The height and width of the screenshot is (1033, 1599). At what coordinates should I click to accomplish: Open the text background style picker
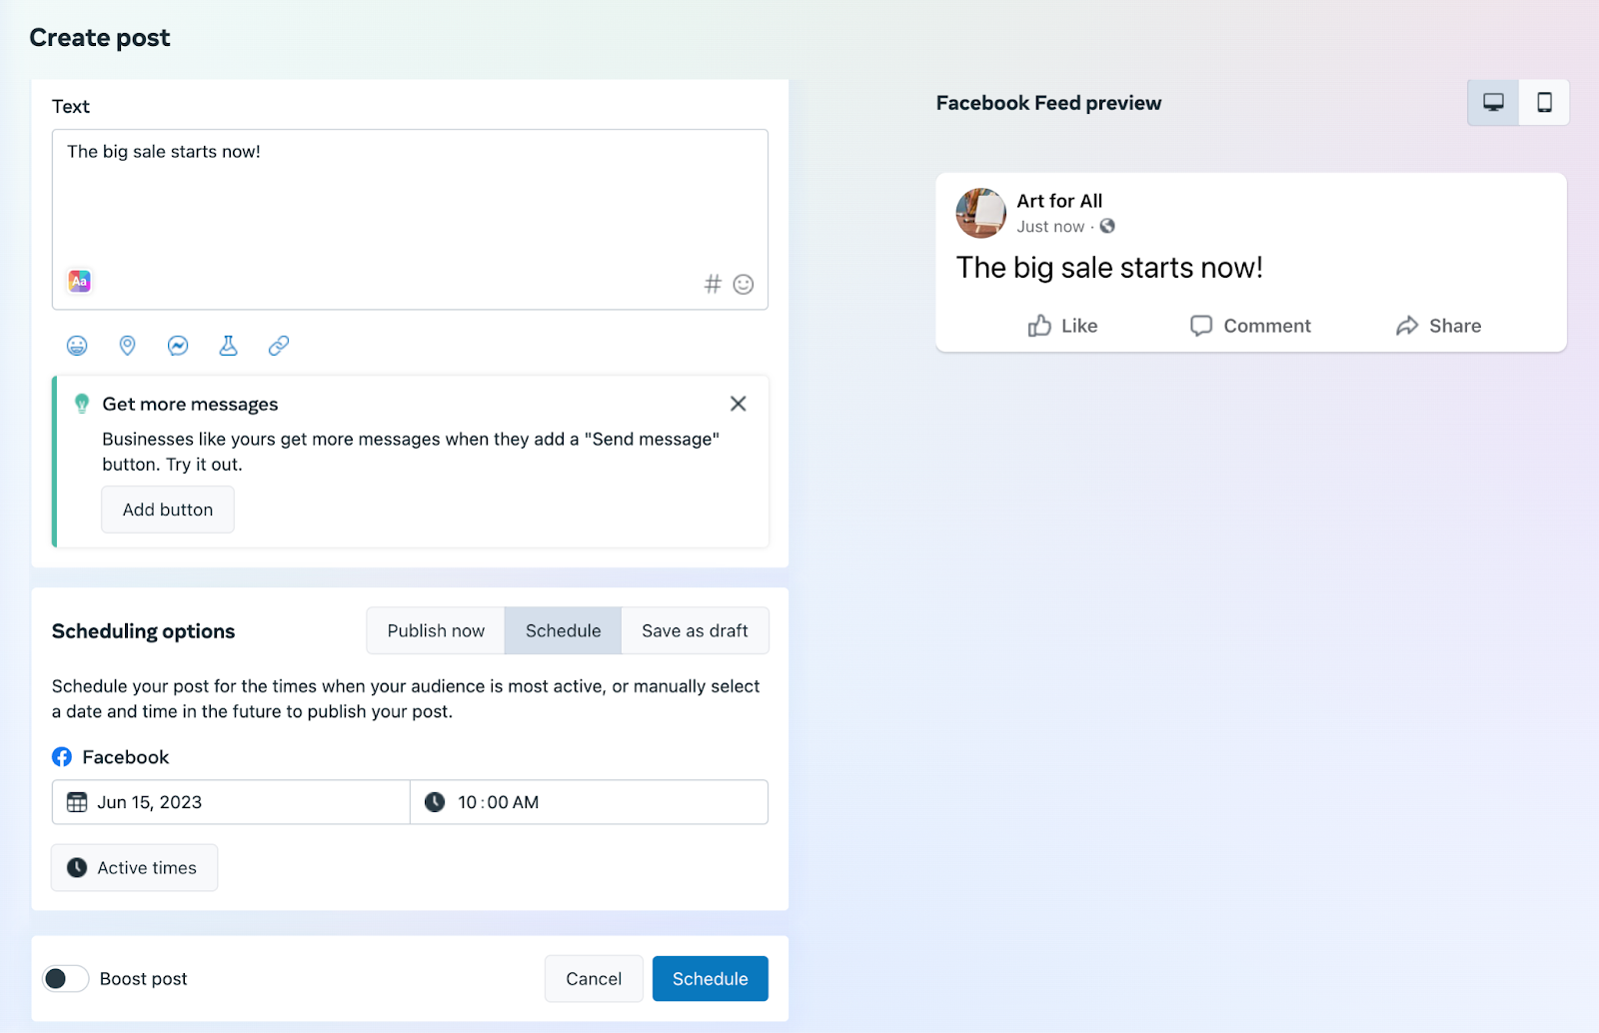[x=79, y=281]
